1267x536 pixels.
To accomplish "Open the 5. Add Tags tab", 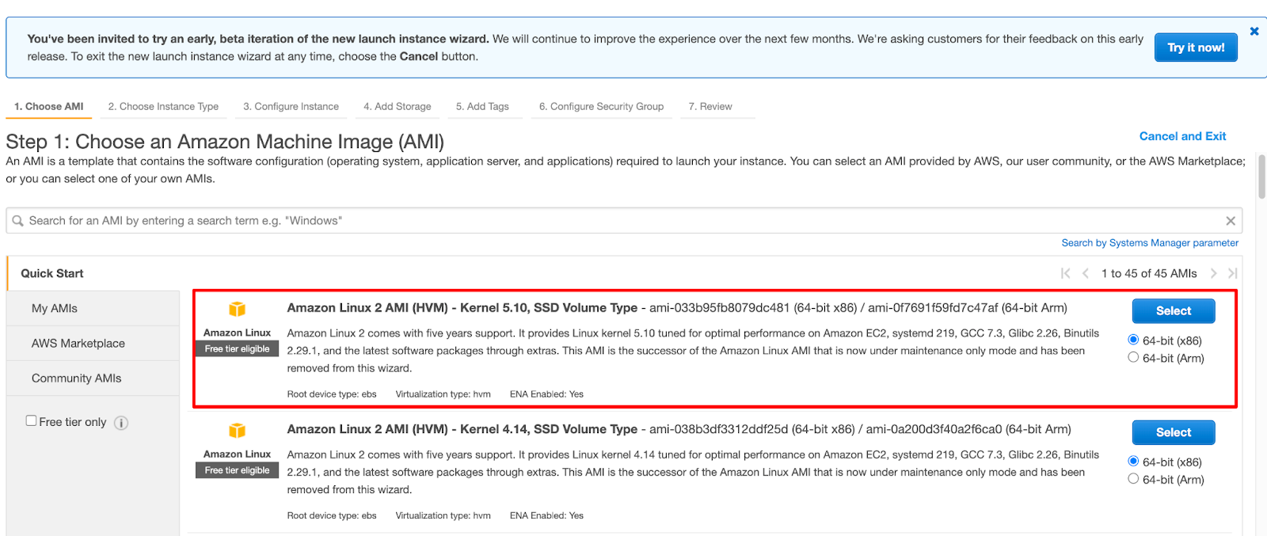I will pos(483,107).
